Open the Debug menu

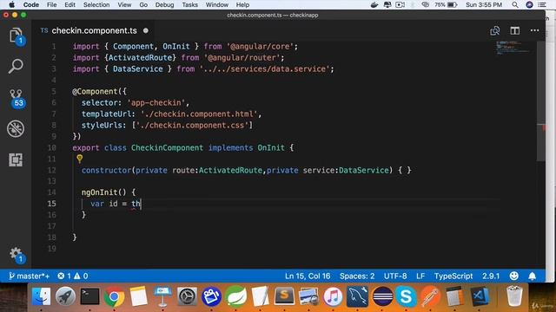pos(164,4)
